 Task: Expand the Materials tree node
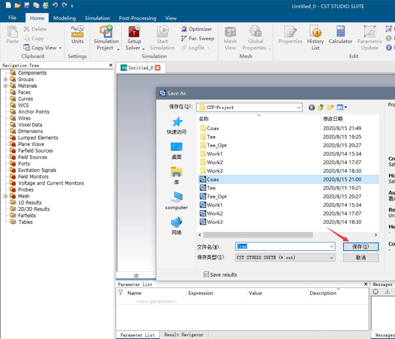click(x=5, y=86)
